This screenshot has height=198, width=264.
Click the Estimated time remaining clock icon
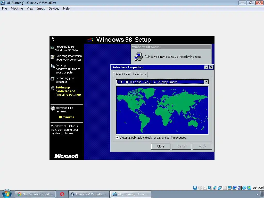53,108
